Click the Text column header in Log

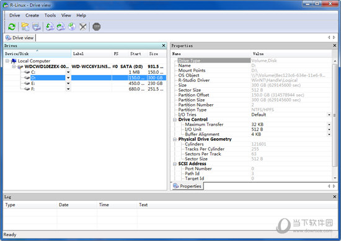[x=237, y=204]
